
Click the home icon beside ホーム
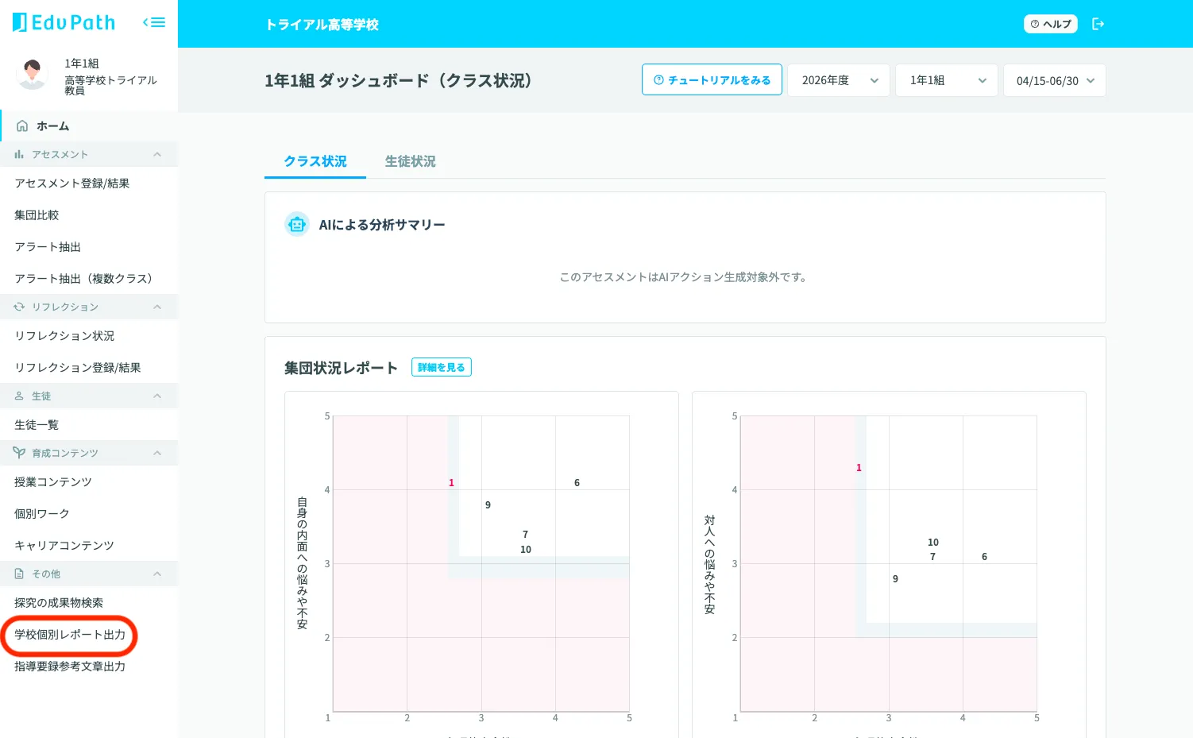point(22,126)
